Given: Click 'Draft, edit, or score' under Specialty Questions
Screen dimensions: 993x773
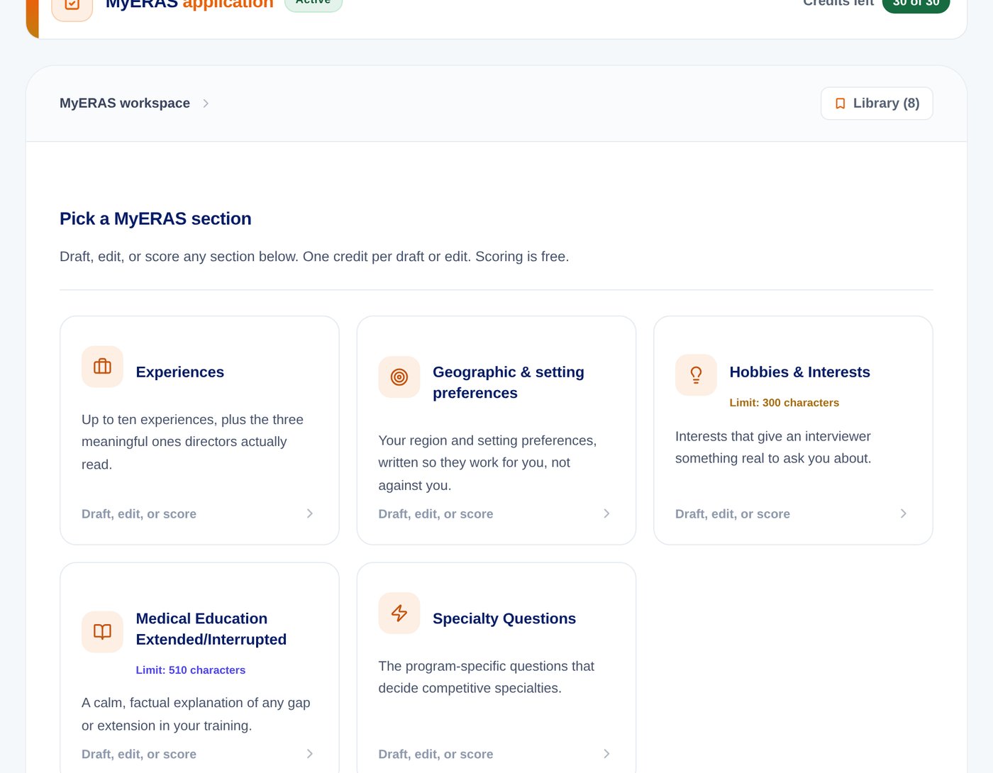Looking at the screenshot, I should (x=436, y=755).
